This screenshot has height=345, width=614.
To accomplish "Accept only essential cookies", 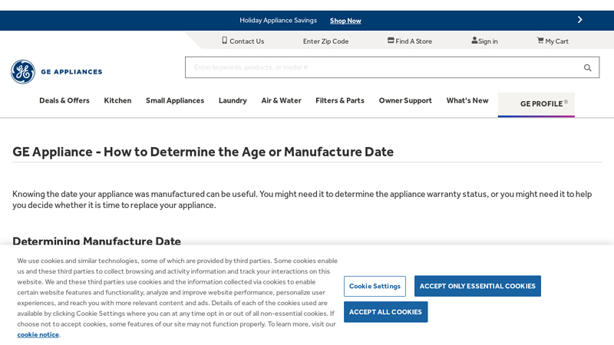I will [x=477, y=286].
